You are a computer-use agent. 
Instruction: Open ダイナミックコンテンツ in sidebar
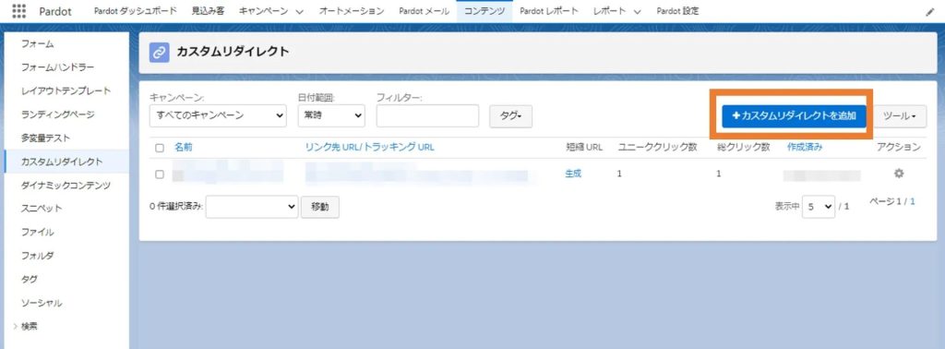pyautogui.click(x=66, y=185)
